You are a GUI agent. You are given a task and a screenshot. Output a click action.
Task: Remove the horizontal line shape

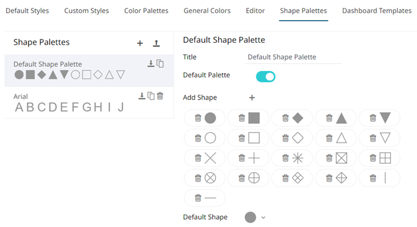coord(198,198)
